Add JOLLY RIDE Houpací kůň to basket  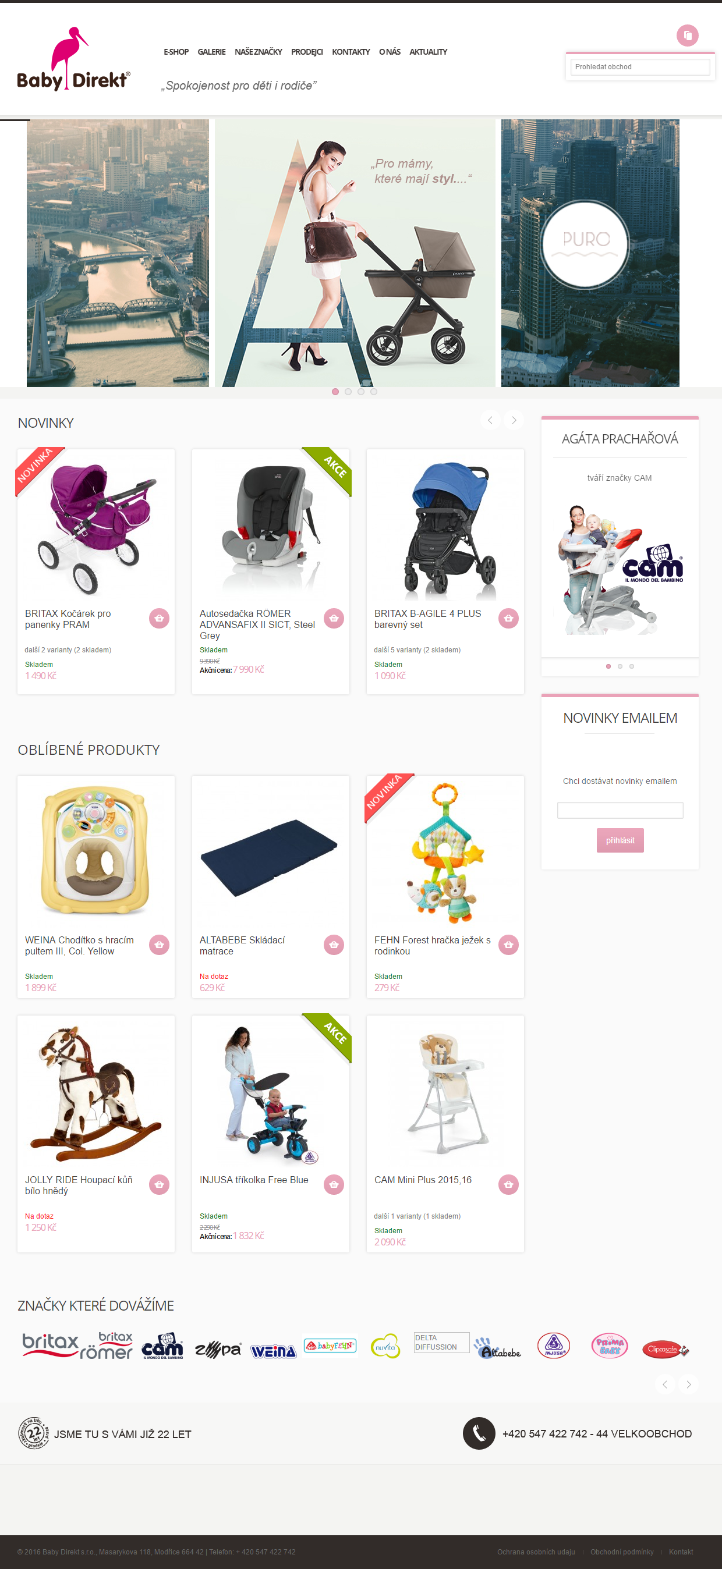click(159, 1185)
